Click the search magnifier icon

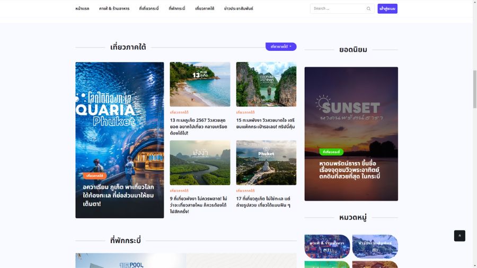click(368, 8)
